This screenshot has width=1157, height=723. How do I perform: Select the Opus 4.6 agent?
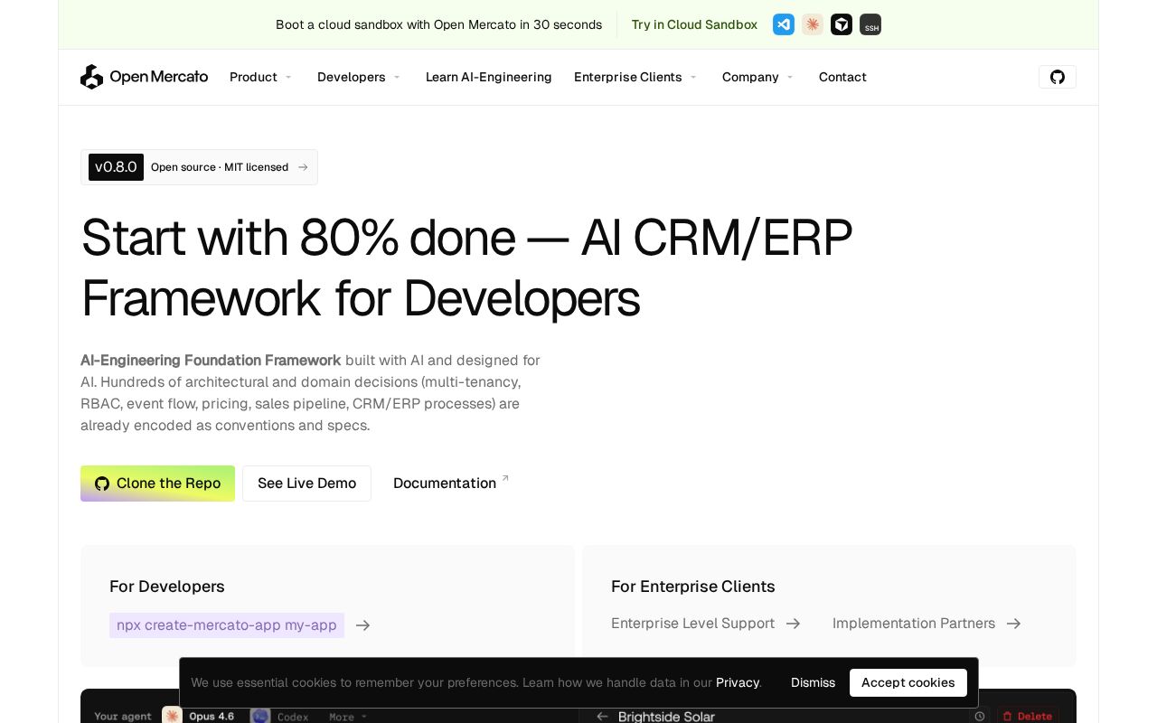coord(199,717)
